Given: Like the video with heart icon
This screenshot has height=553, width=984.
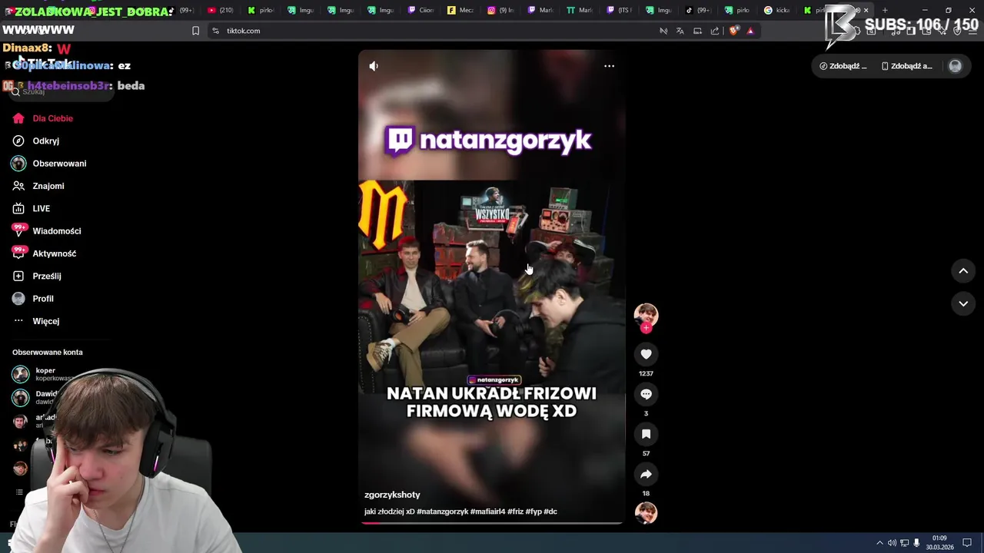Looking at the screenshot, I should click(x=646, y=354).
